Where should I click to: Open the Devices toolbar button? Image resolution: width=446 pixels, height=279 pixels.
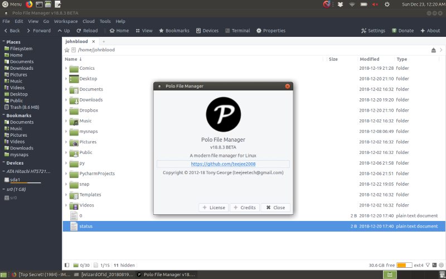(207, 31)
